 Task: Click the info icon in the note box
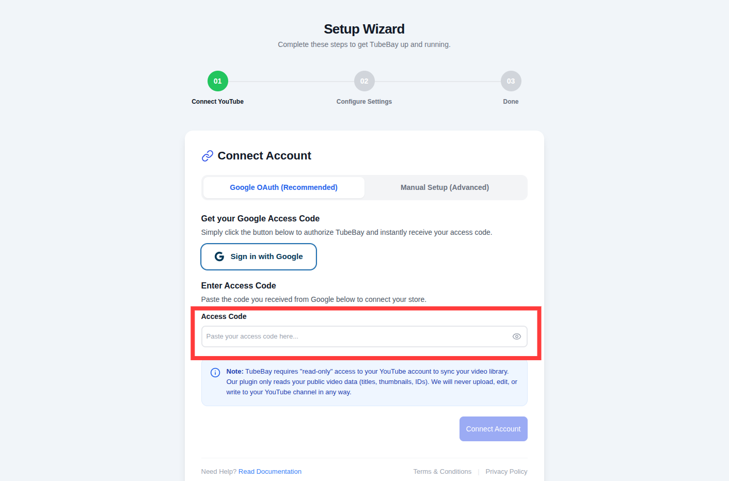click(215, 373)
